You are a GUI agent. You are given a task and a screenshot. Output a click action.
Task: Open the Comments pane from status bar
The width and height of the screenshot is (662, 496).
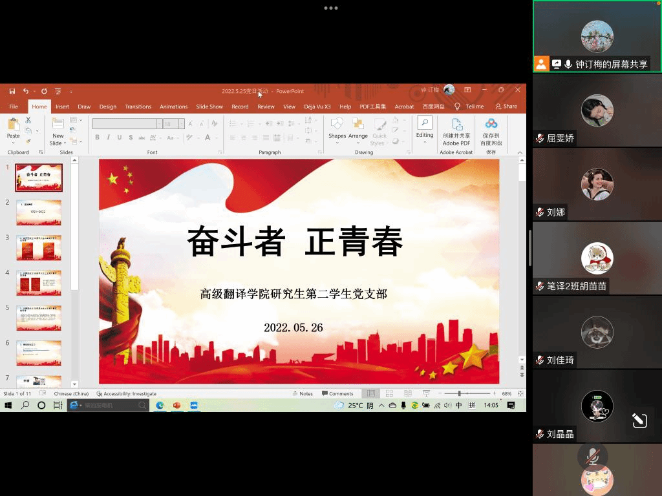[x=337, y=393]
